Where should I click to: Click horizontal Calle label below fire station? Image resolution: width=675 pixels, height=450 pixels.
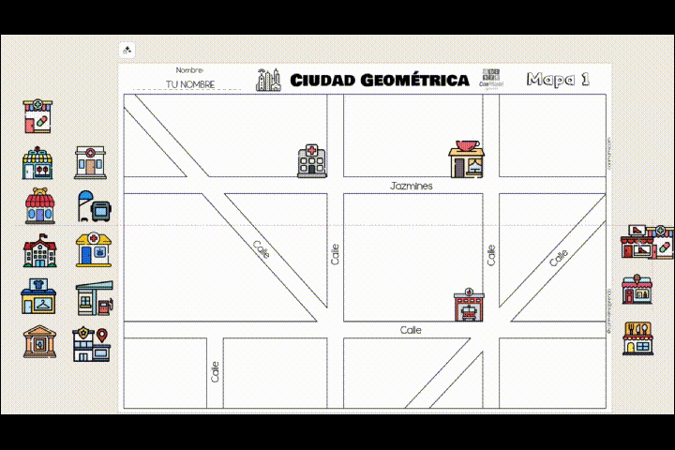(x=411, y=330)
